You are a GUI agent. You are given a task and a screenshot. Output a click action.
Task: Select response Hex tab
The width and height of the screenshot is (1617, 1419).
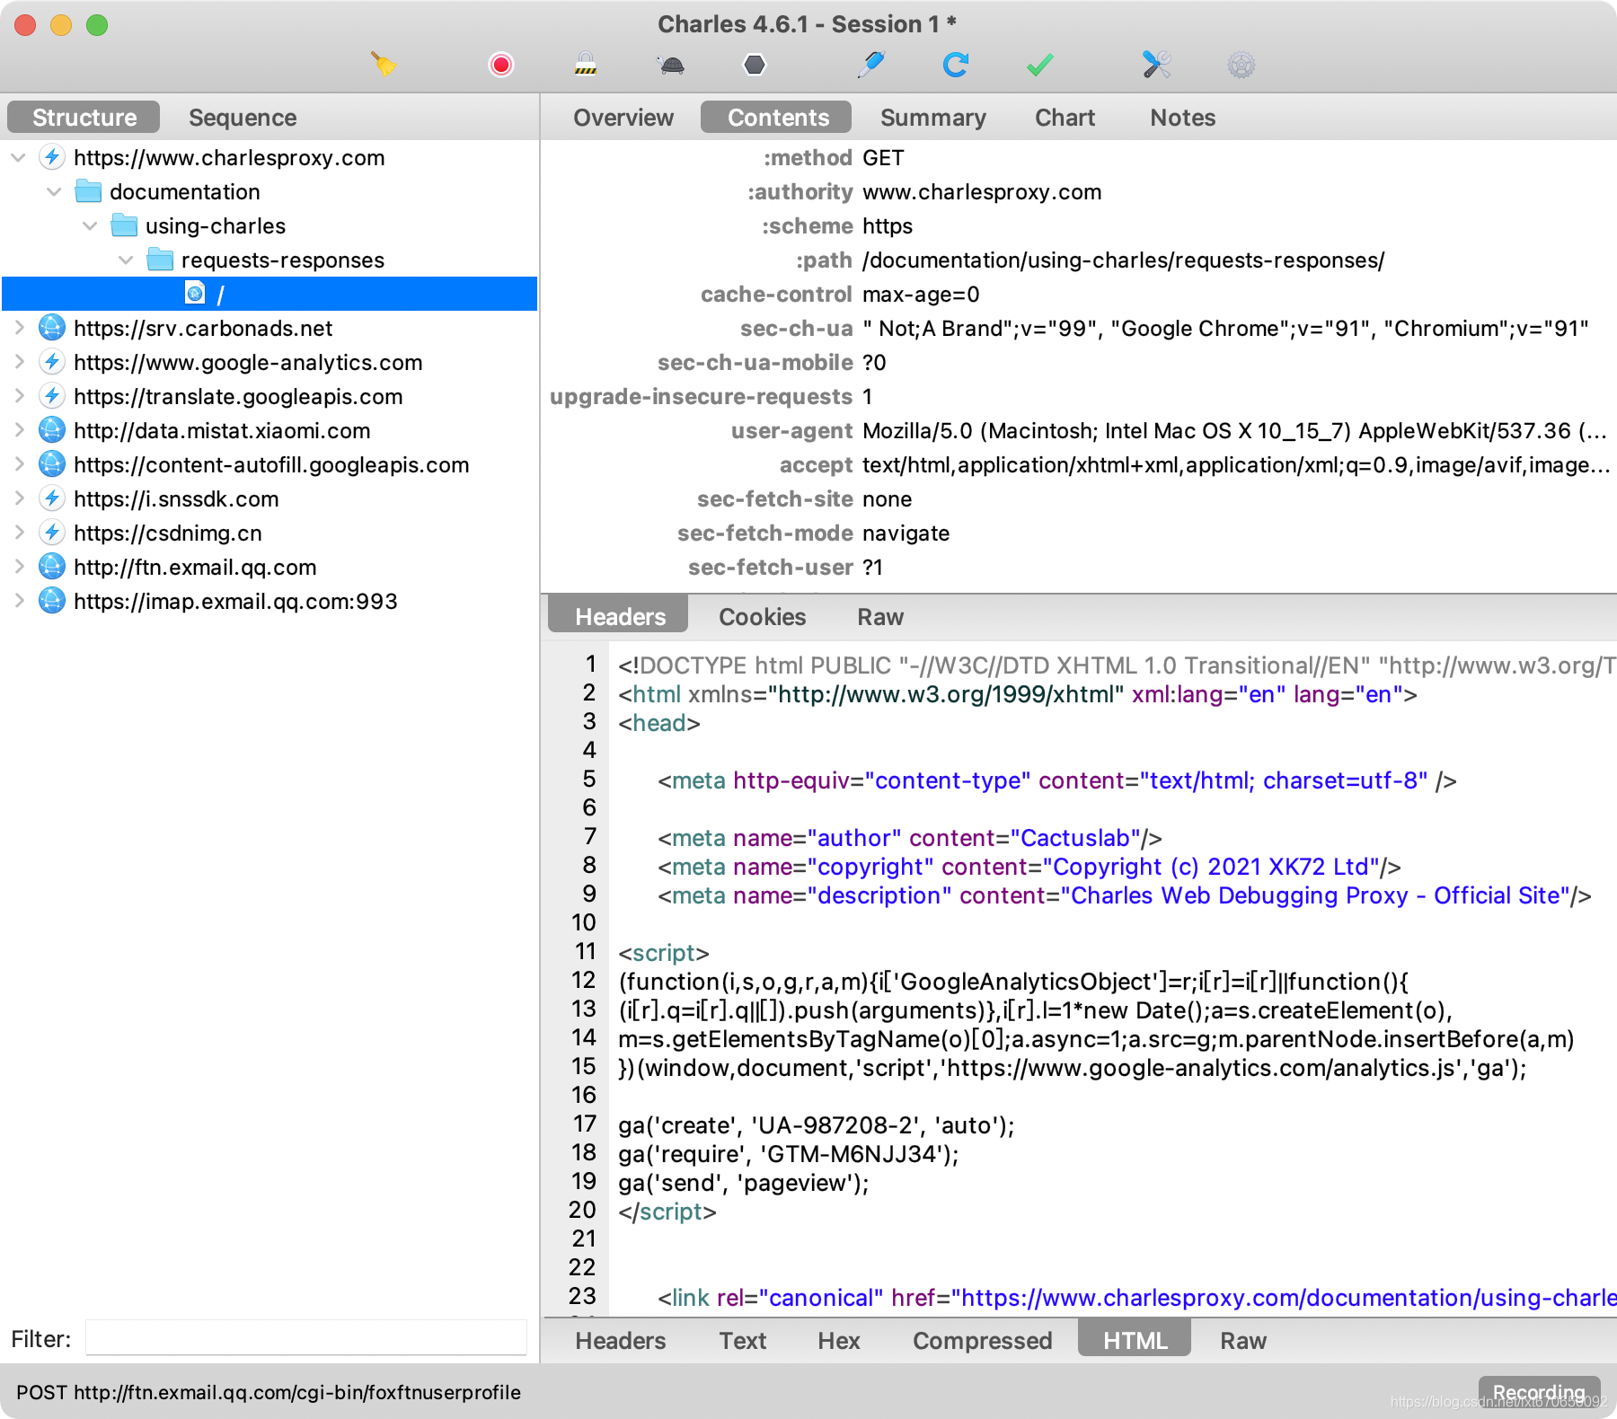pos(838,1341)
